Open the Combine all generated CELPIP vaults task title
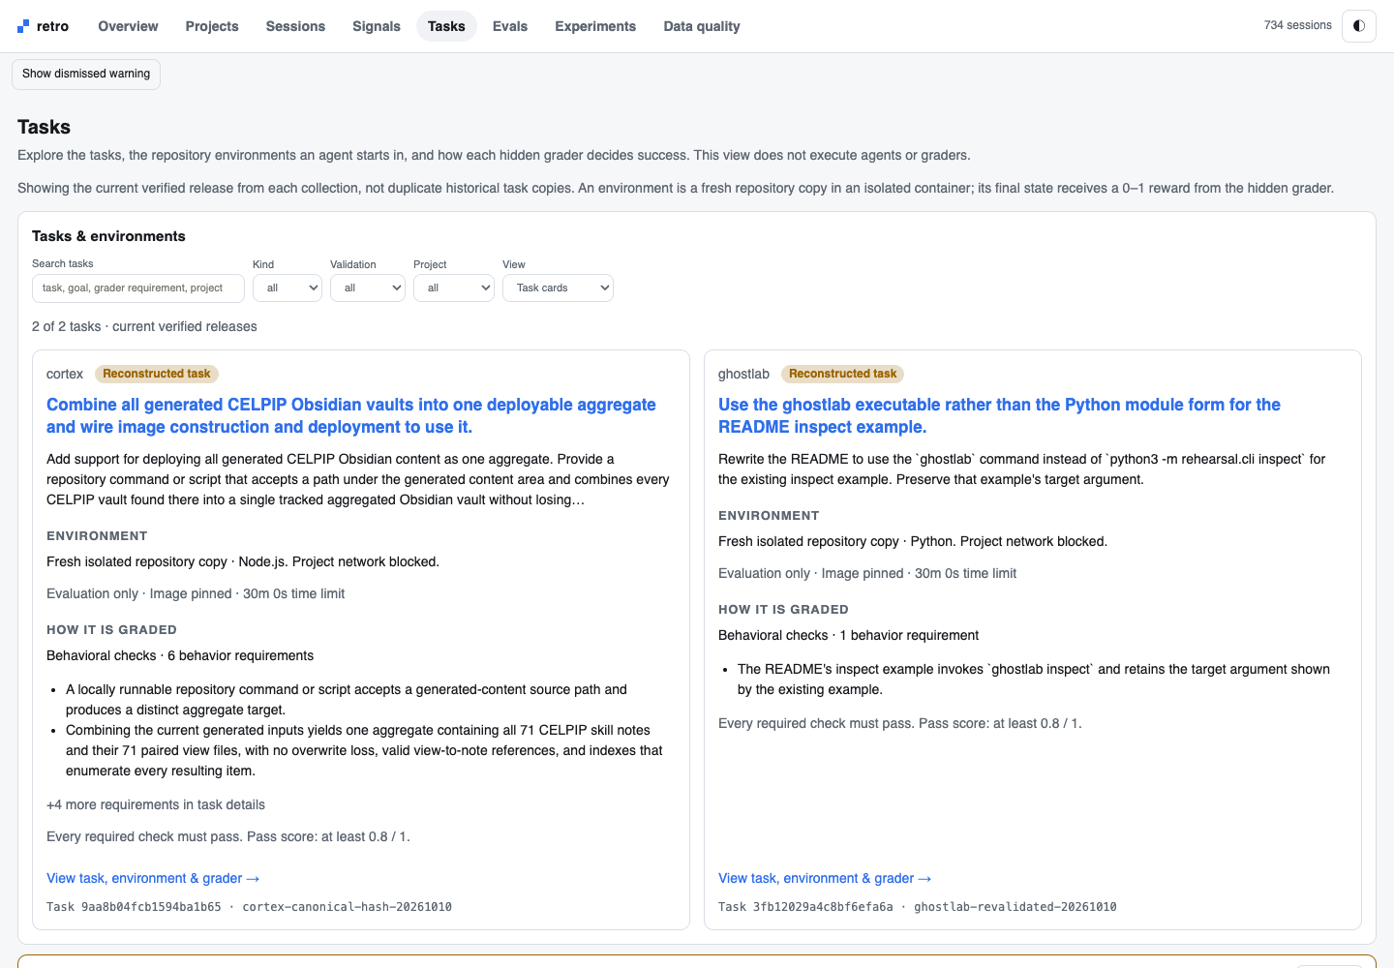Viewport: 1394px width, 968px height. 351,415
